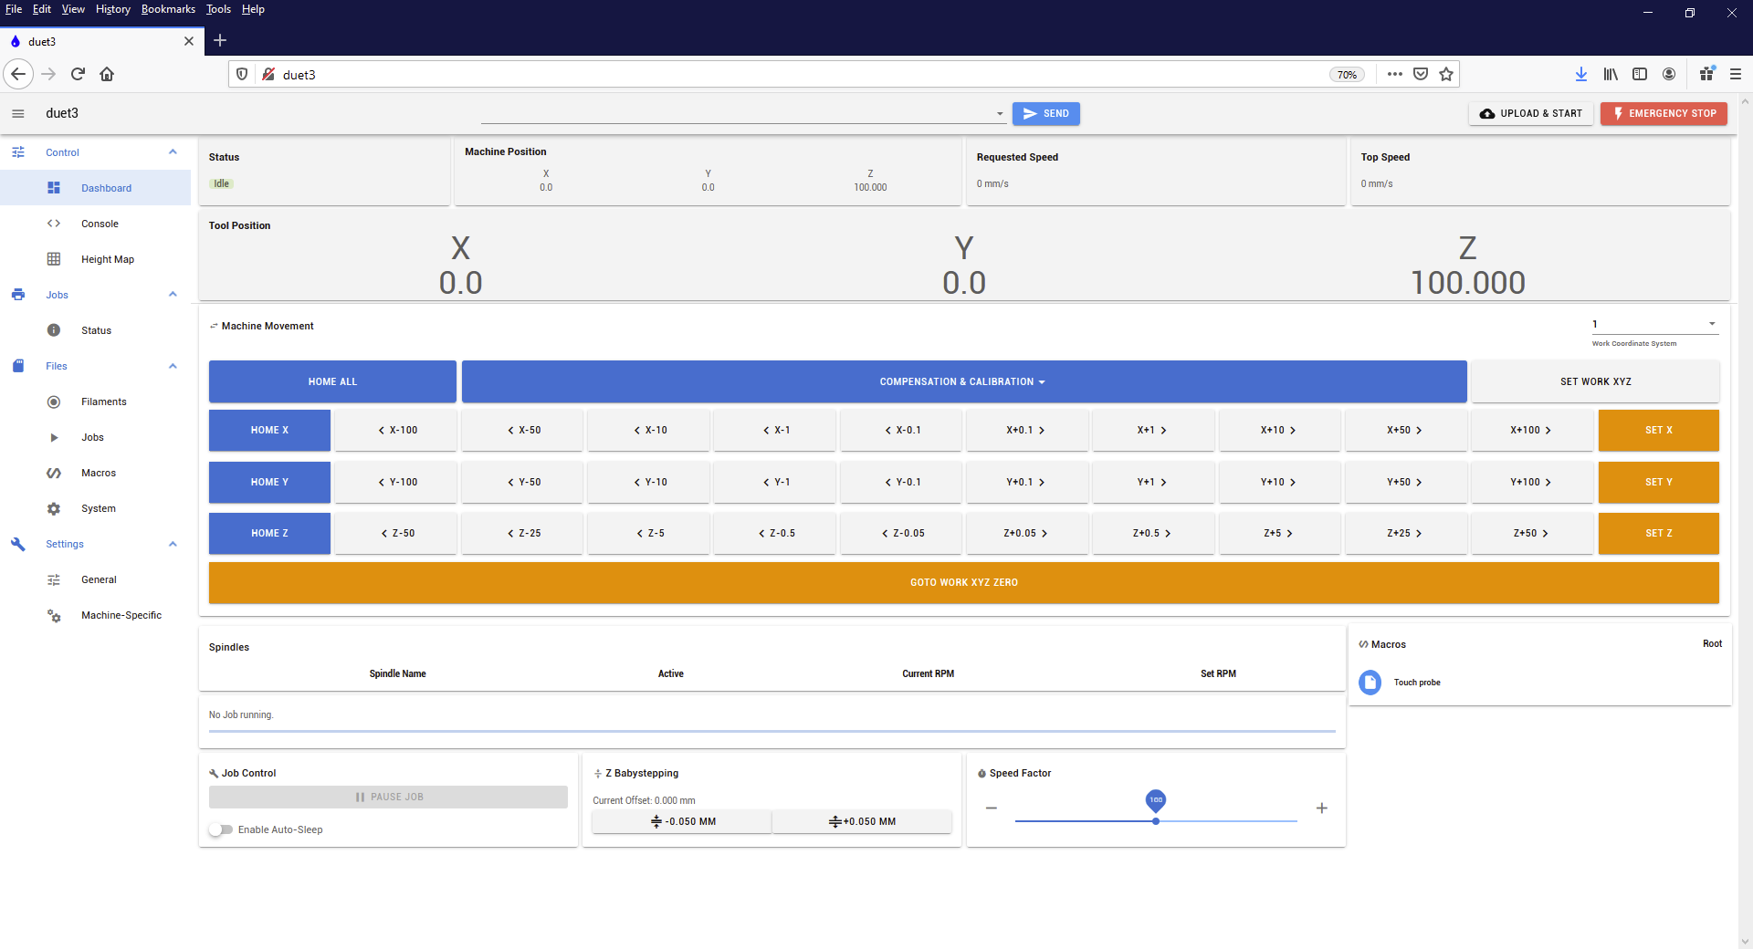
Task: Open the History menu
Action: pyautogui.click(x=113, y=9)
